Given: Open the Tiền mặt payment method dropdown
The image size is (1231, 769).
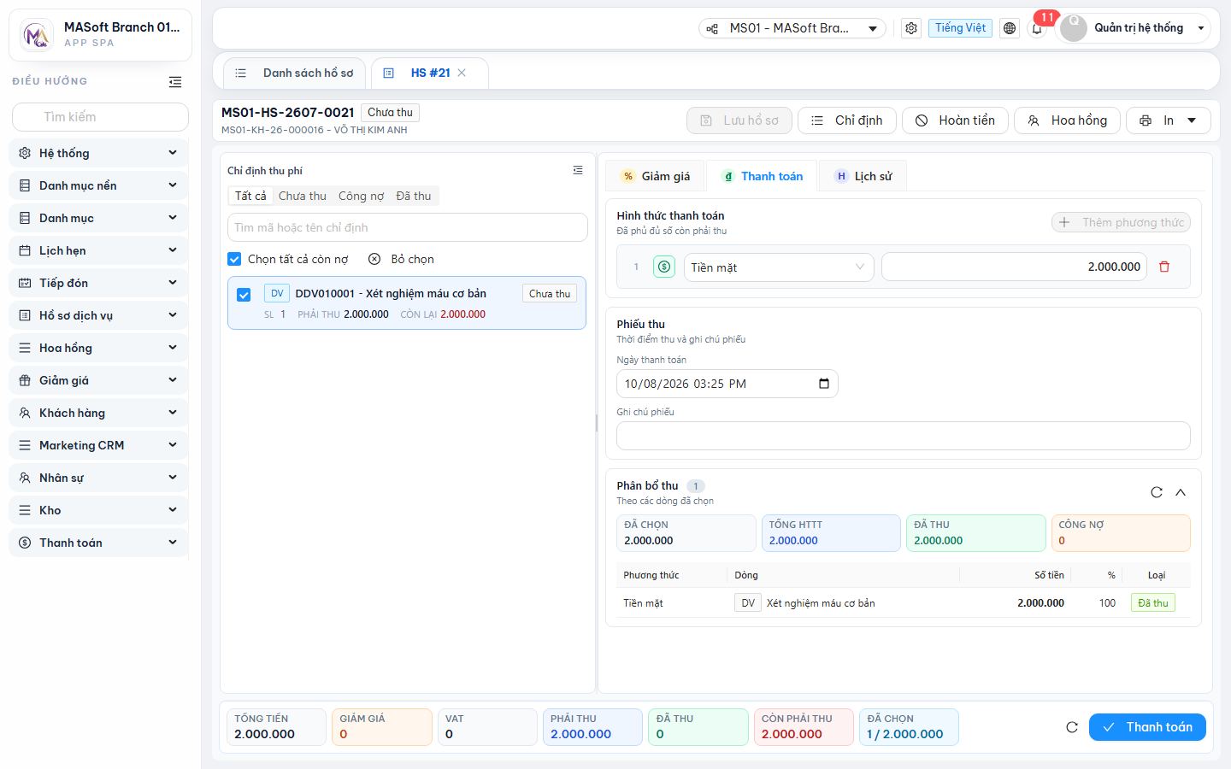Looking at the screenshot, I should point(779,267).
